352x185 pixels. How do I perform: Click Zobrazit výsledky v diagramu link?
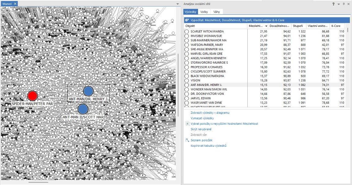click(210, 113)
